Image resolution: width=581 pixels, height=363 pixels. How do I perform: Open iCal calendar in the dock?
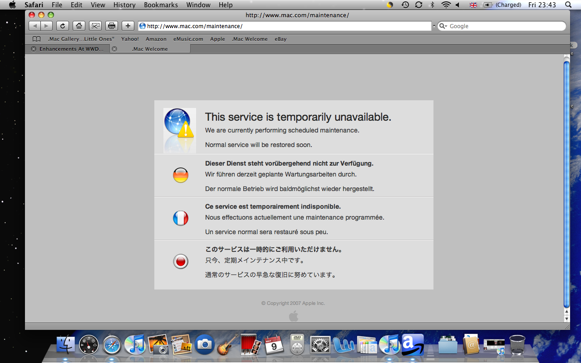[x=274, y=345]
